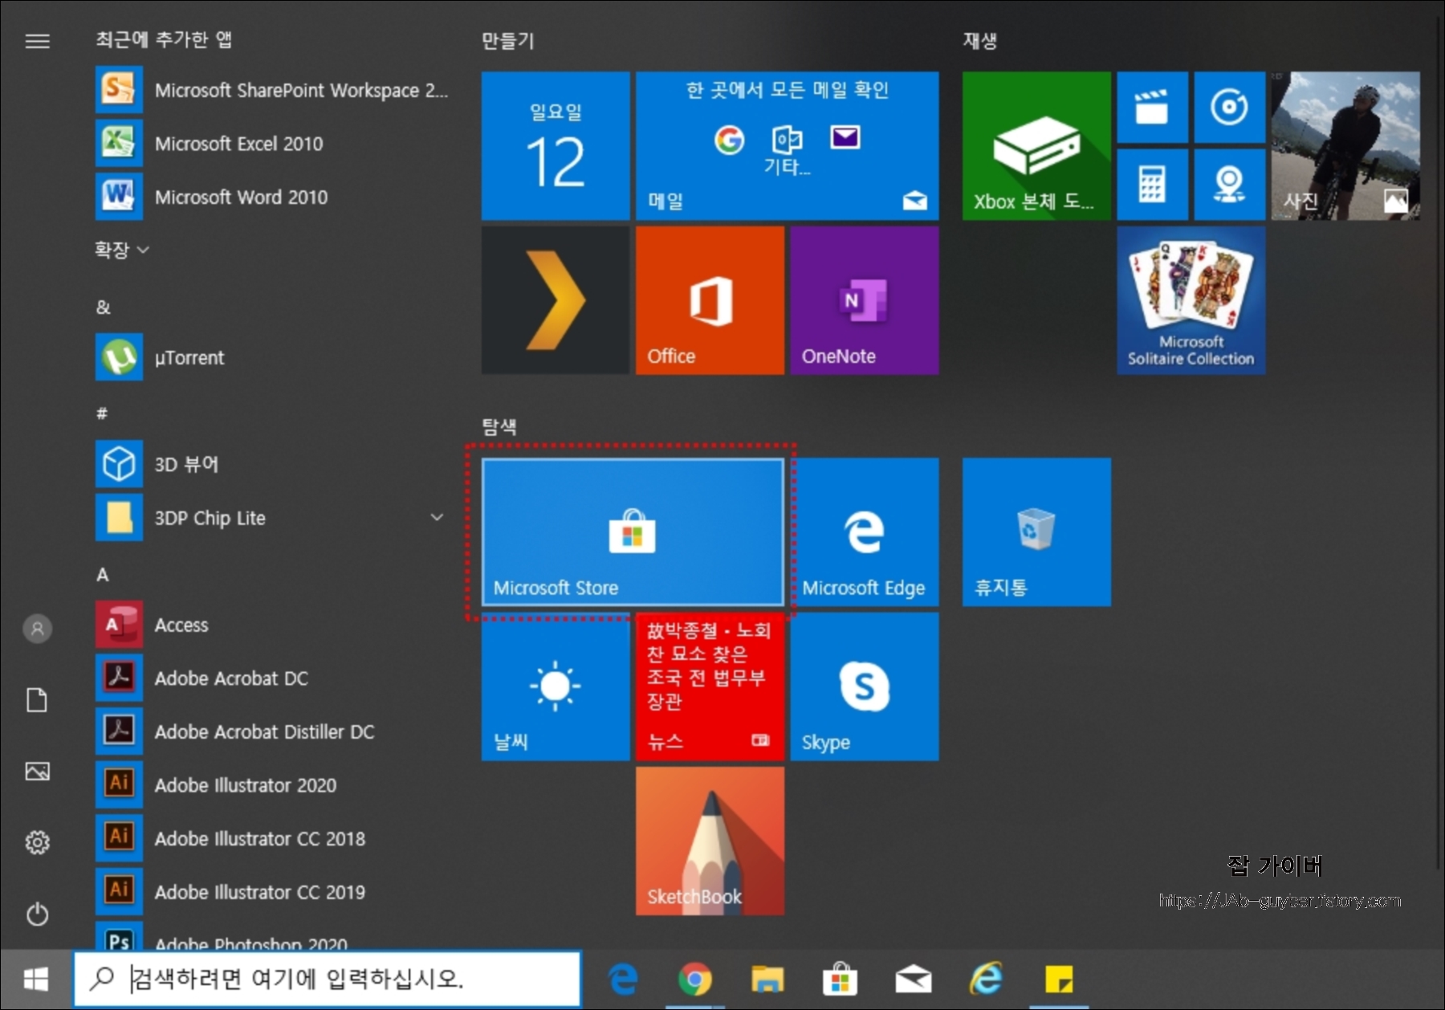Open Chrome from the taskbar
1445x1010 pixels.
[695, 979]
